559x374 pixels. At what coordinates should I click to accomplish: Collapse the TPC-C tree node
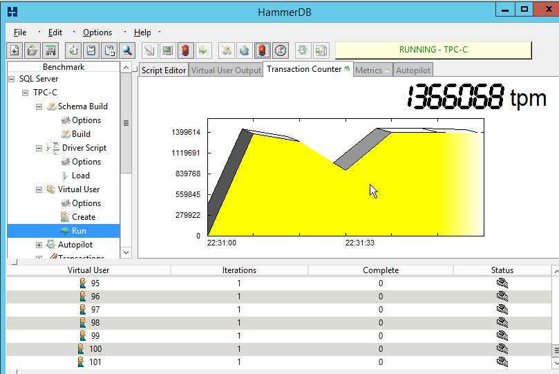pos(25,93)
